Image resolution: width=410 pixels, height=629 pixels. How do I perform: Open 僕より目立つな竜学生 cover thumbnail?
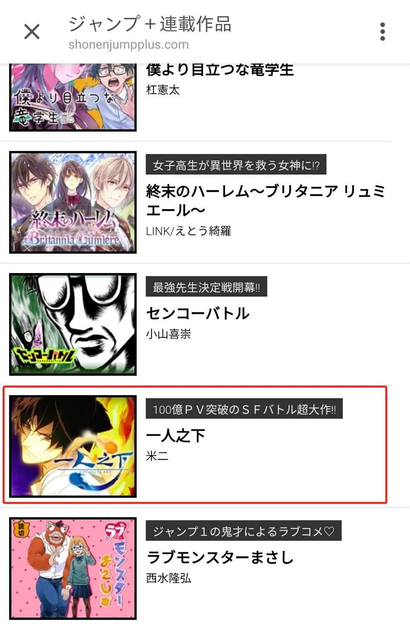73,97
